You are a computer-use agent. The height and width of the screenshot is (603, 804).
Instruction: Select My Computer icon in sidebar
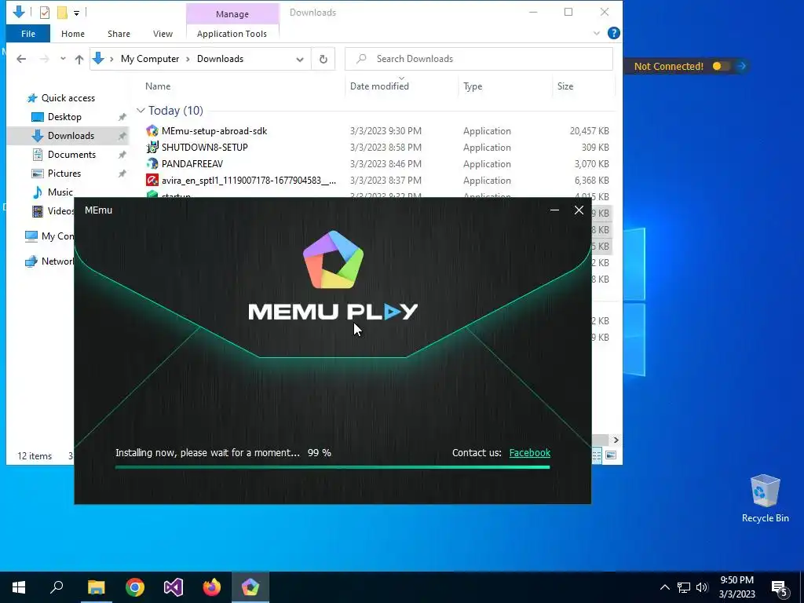[31, 236]
